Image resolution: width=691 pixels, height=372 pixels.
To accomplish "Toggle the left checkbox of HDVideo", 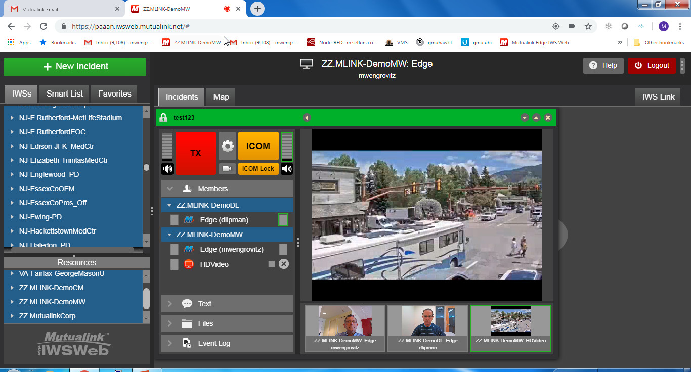I will pos(175,264).
